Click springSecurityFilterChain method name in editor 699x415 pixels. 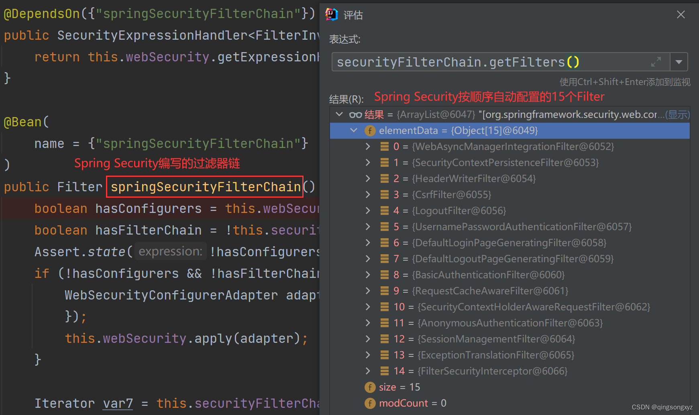(205, 187)
